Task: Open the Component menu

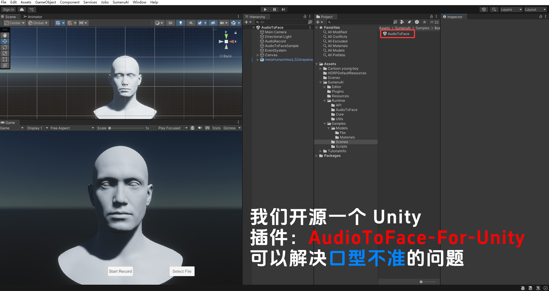Action: (x=70, y=2)
